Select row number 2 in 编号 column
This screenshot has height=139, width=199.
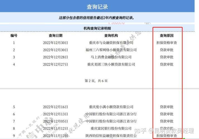point(14,50)
